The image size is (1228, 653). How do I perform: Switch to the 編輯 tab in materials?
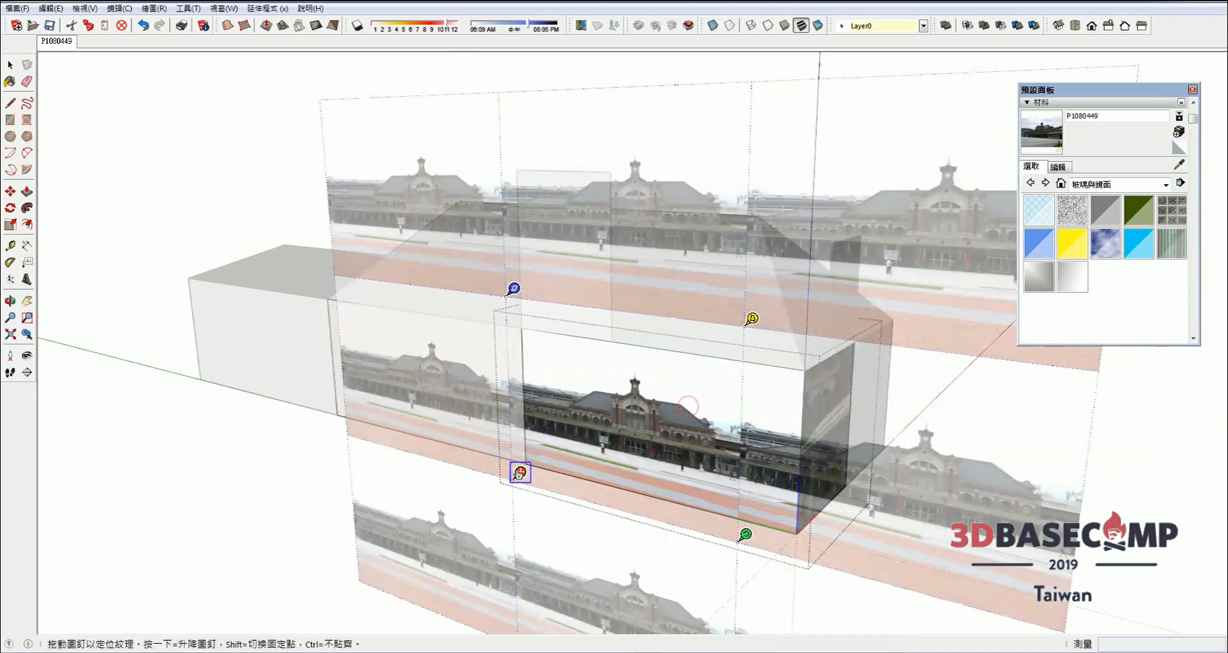click(1058, 167)
